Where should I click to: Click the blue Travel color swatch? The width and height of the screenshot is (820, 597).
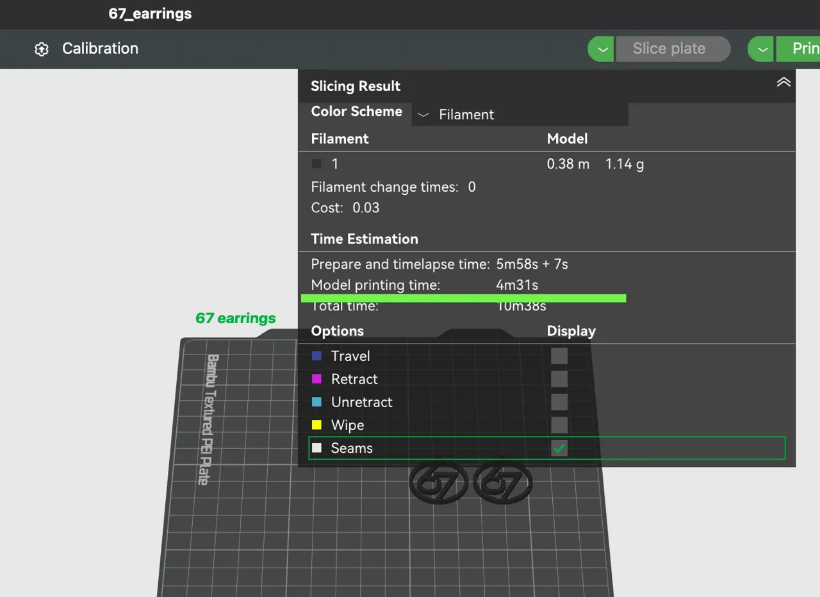tap(316, 356)
